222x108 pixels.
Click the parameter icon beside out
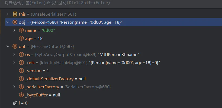pos(15,46)
